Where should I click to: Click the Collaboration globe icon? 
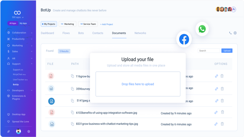pos(8,33)
